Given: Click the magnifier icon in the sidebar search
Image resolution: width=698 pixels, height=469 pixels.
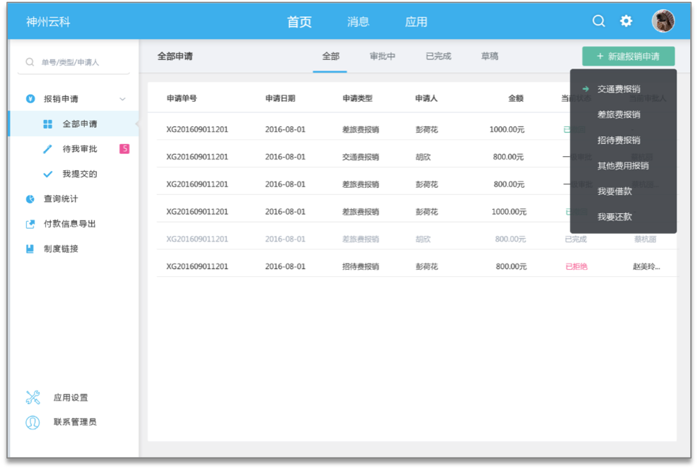Looking at the screenshot, I should pos(30,61).
